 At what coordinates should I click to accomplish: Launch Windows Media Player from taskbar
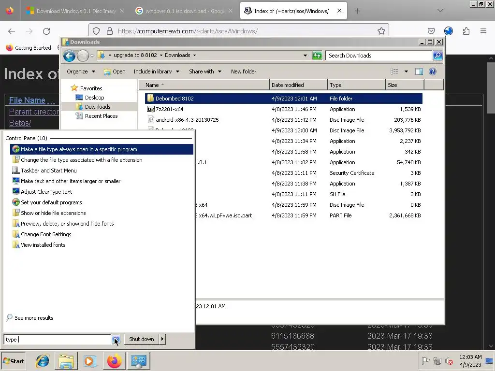tap(90, 361)
